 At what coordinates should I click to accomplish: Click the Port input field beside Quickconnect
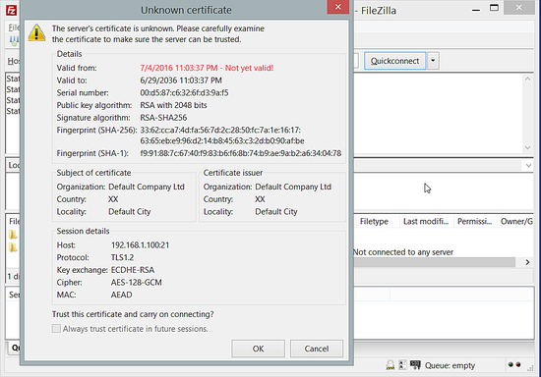tap(356, 61)
